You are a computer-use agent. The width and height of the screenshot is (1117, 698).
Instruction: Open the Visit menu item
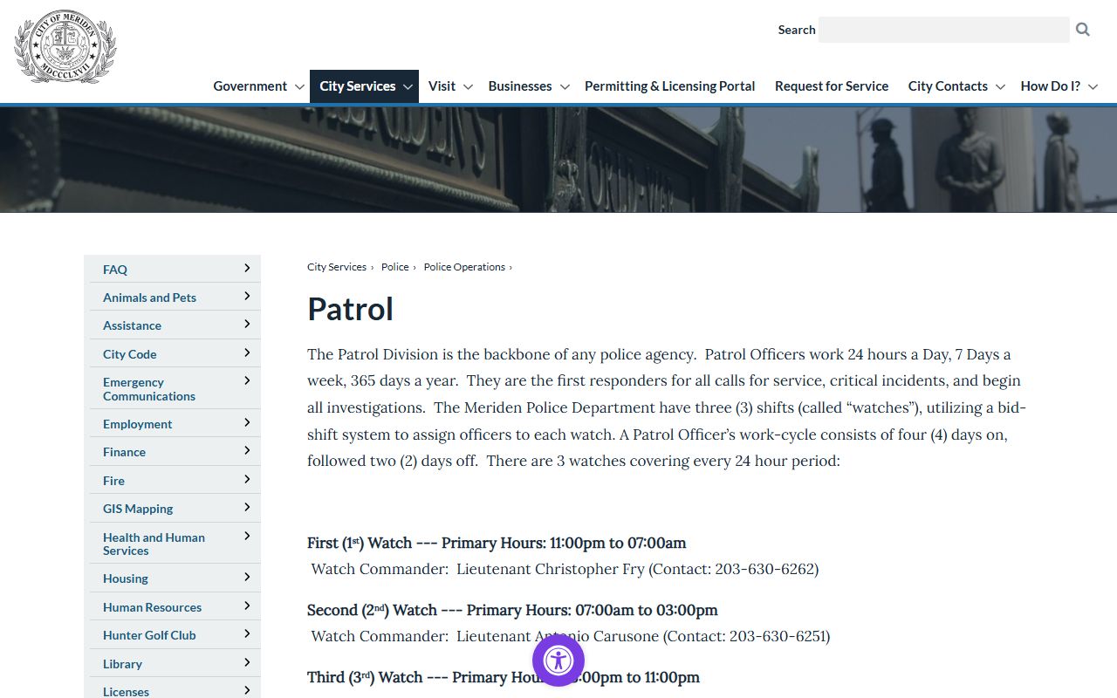[442, 86]
